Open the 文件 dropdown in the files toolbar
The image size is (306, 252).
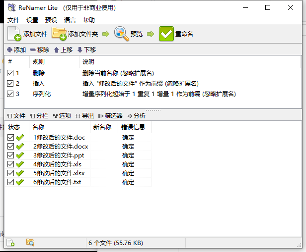coord(16,116)
